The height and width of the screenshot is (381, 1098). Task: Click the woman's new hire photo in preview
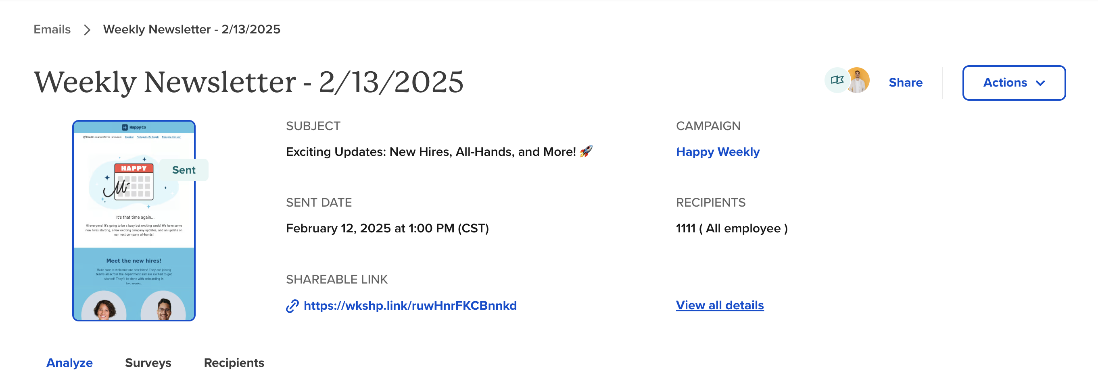pyautogui.click(x=104, y=306)
